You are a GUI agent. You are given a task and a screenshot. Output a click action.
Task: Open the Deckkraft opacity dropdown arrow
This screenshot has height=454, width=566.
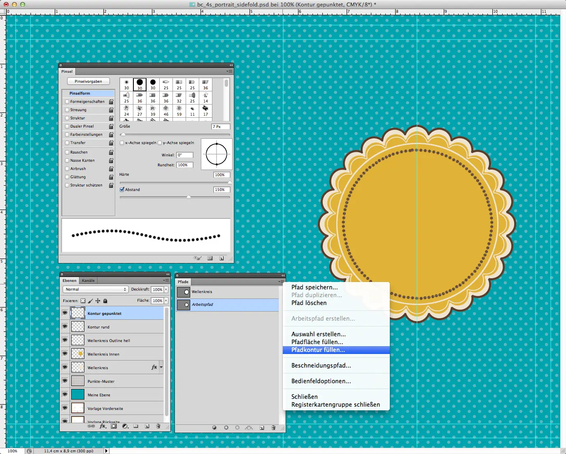tap(166, 289)
